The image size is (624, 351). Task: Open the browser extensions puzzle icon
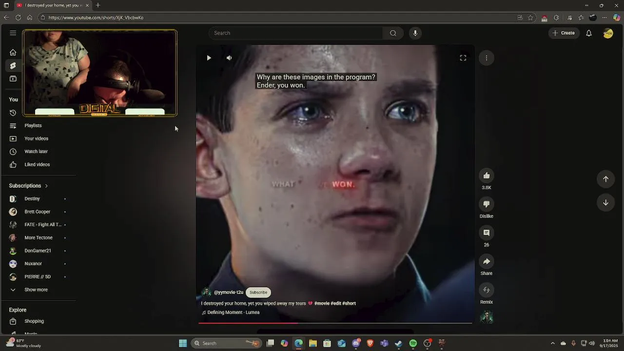pos(556,18)
